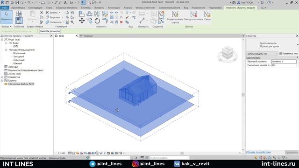Viewport: 299px width, 168px height.
Task: Toggle the Properties palette button in ribbon
Action: point(19,21)
